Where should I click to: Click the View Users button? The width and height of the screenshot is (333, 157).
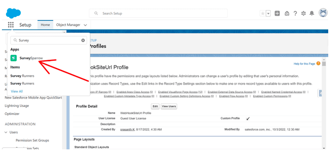169,106
